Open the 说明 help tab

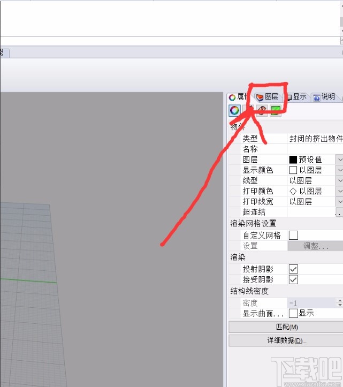click(x=325, y=97)
